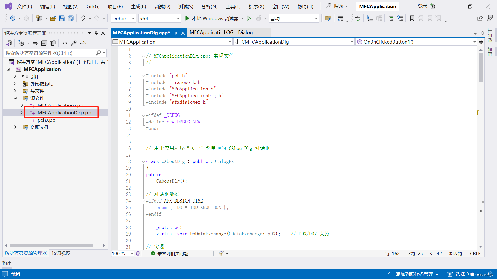Click 未找到相关问题 status indicator
This screenshot has height=279, width=497.
coord(170,254)
